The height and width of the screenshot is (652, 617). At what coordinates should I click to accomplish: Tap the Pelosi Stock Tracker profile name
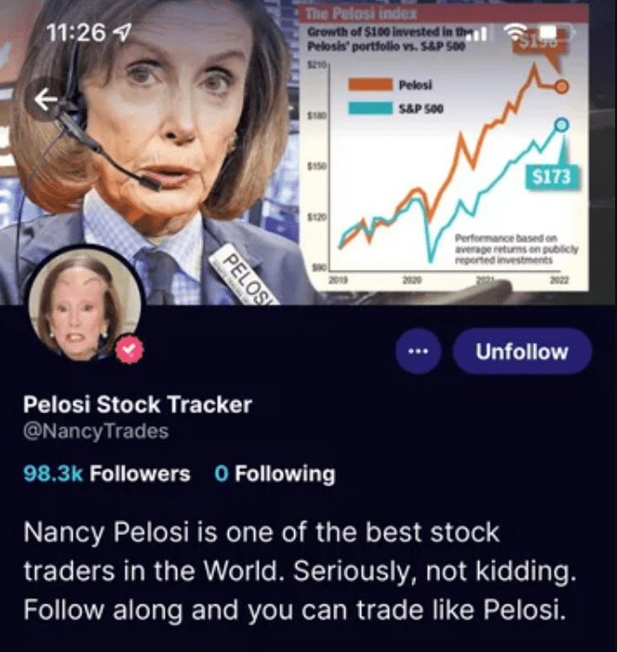138,405
